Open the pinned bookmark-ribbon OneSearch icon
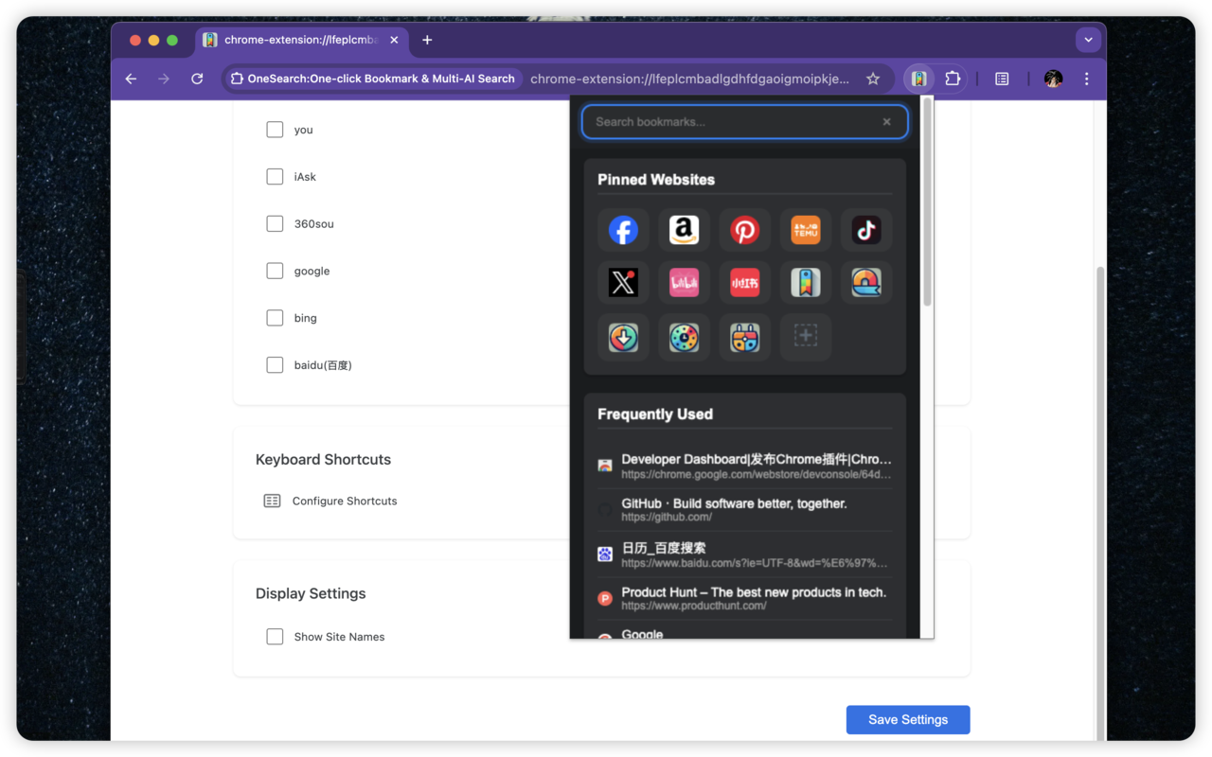Image resolution: width=1212 pixels, height=757 pixels. coord(806,283)
